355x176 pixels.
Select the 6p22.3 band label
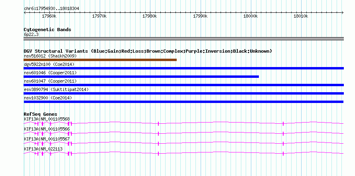pos(31,34)
